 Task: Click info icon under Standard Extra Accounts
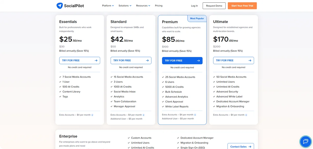click(143, 115)
